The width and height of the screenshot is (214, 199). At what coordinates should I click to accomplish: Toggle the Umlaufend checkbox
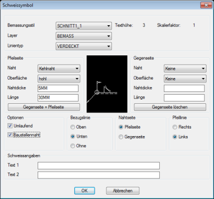pyautogui.click(x=10, y=126)
